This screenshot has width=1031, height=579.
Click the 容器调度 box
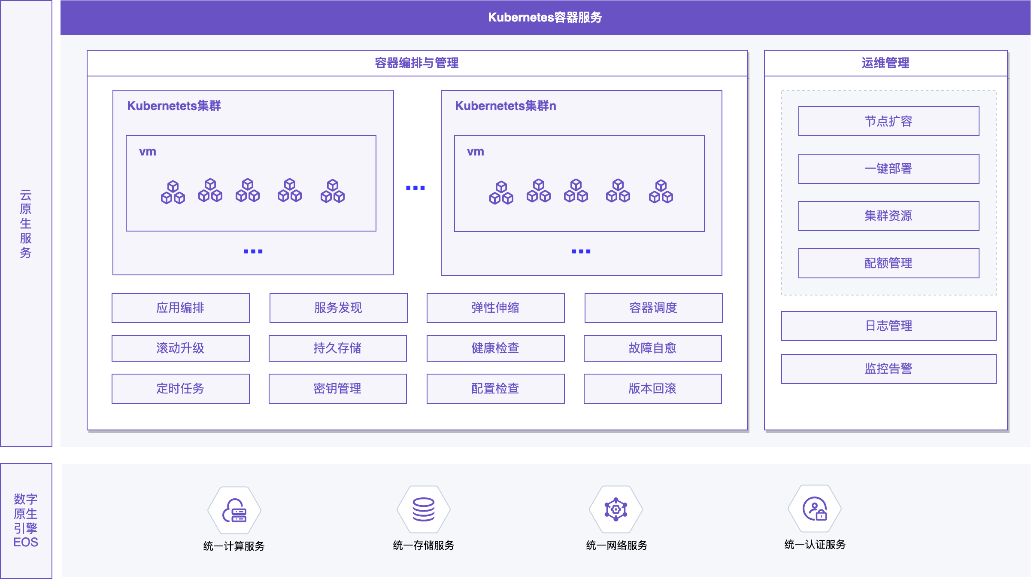654,308
